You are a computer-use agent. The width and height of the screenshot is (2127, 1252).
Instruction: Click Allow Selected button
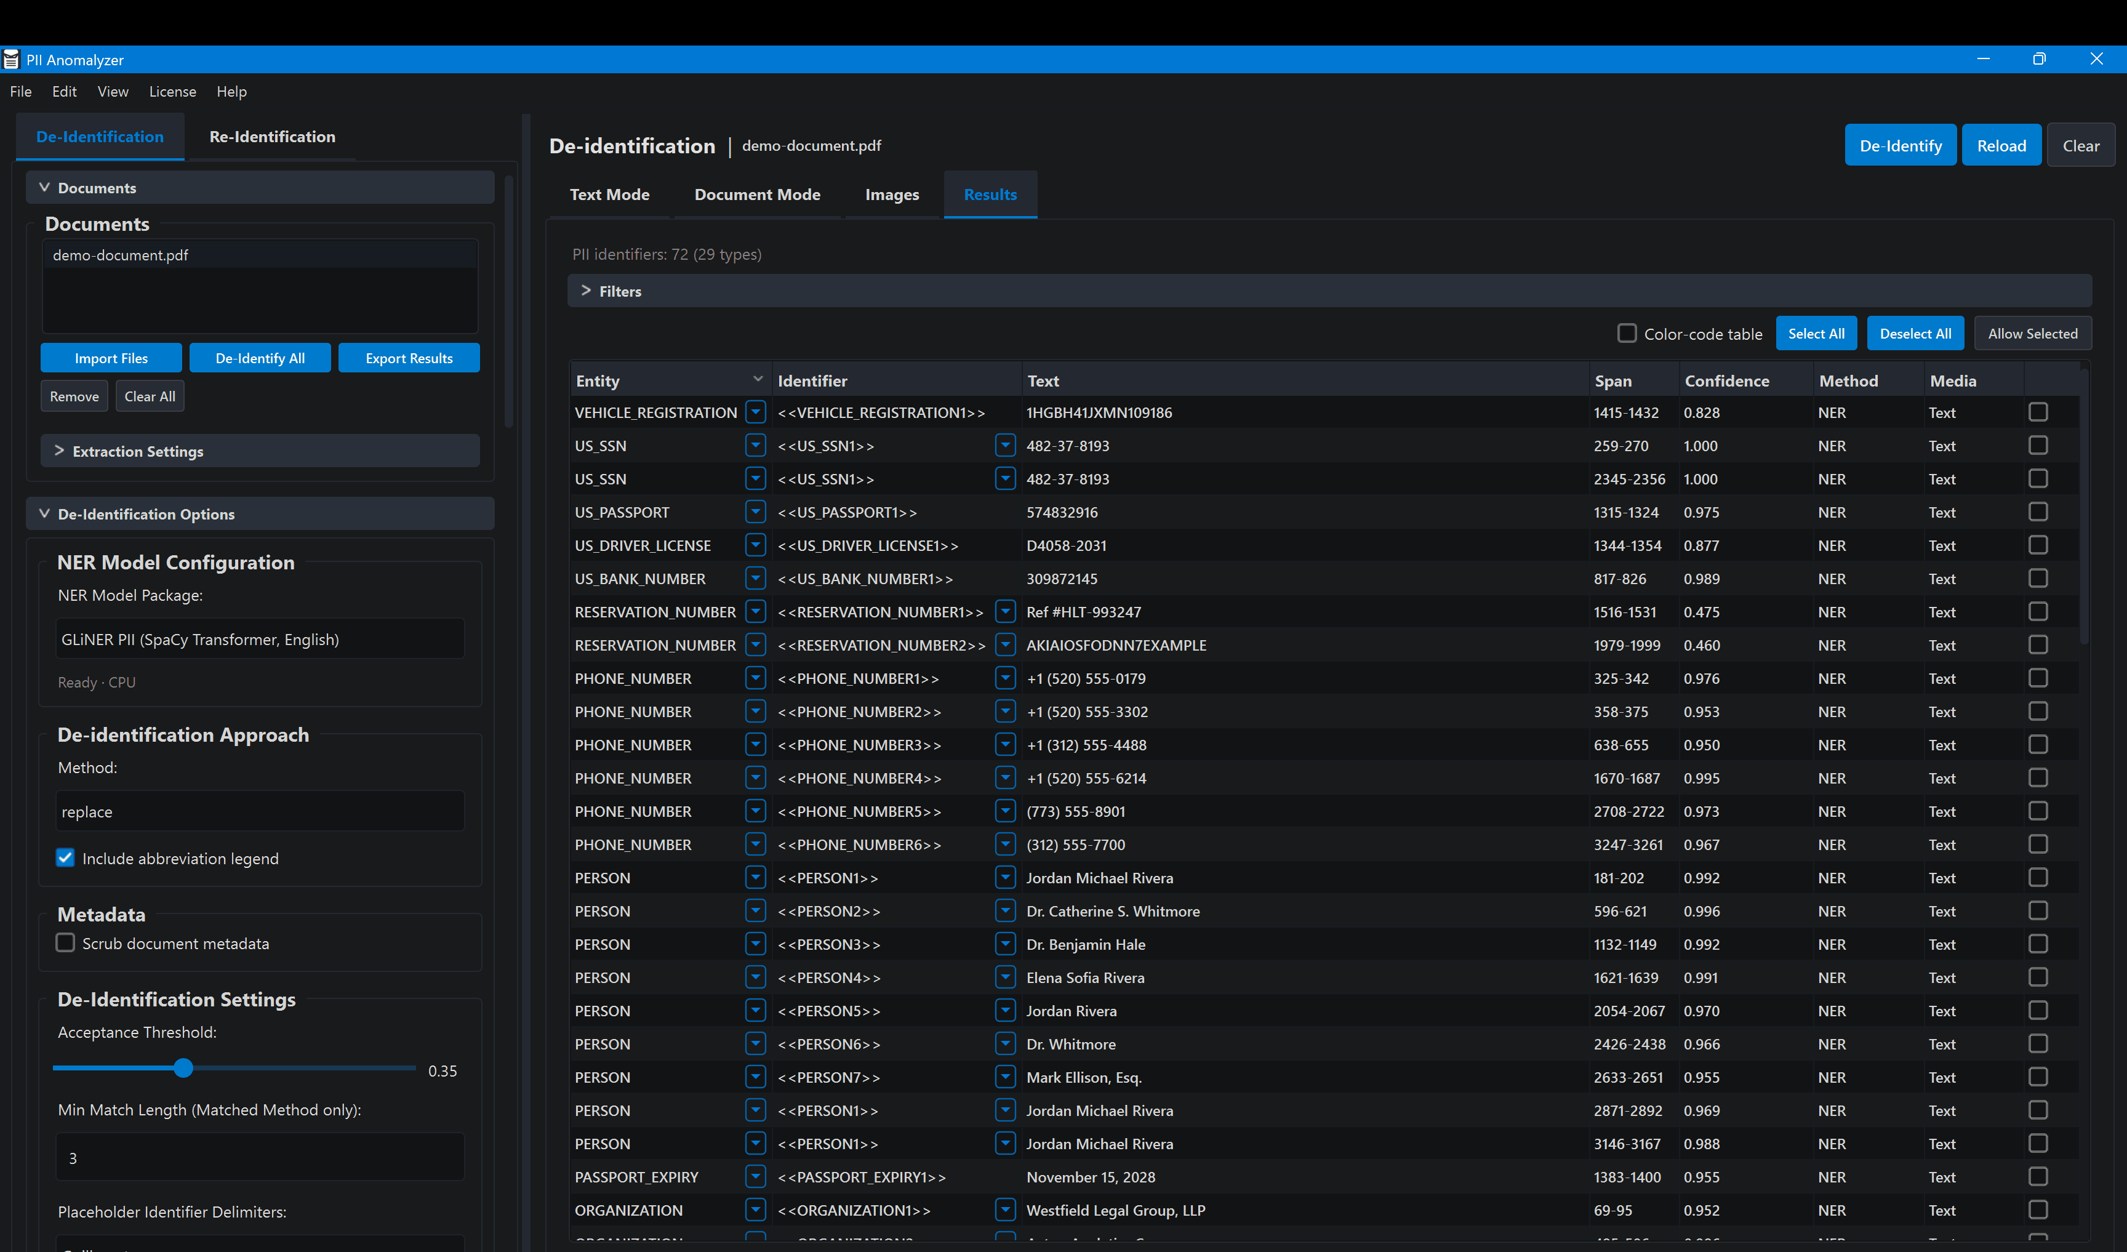pos(2032,334)
